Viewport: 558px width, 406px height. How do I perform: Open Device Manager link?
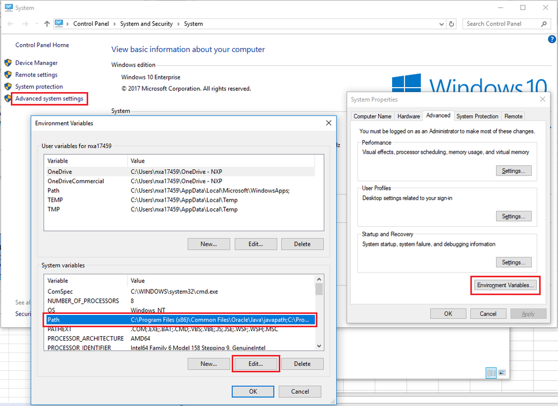tap(36, 63)
